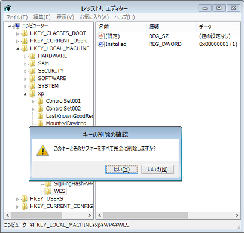The image size is (244, 233).
Task: Cancel deletion with いいえ(N) button
Action: coord(157,169)
